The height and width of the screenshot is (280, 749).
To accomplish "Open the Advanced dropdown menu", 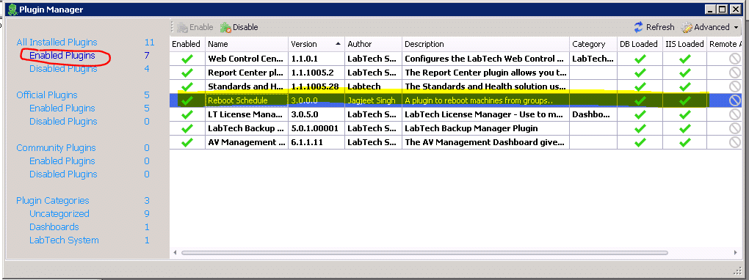I will (710, 27).
